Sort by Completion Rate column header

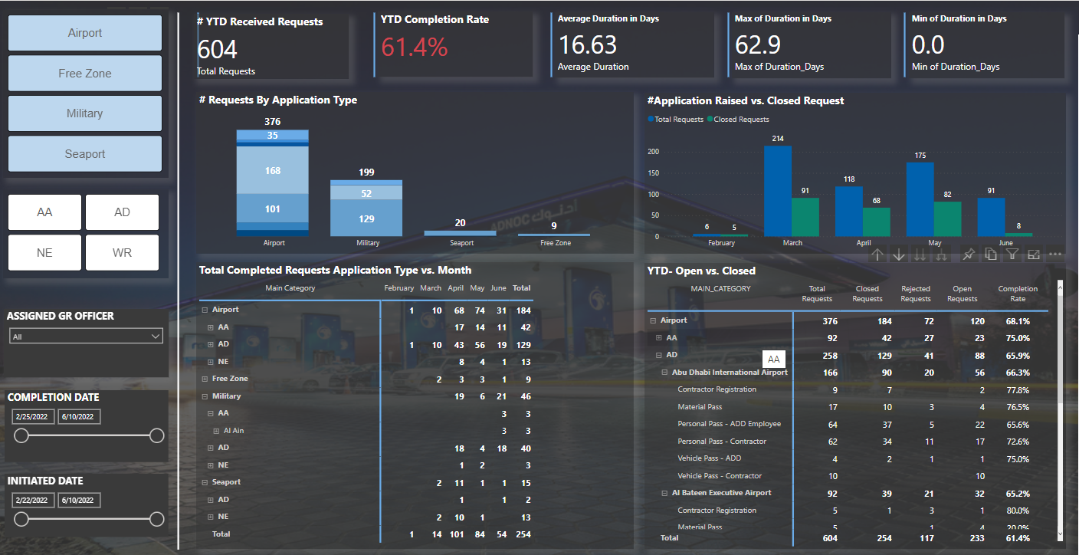click(1018, 294)
